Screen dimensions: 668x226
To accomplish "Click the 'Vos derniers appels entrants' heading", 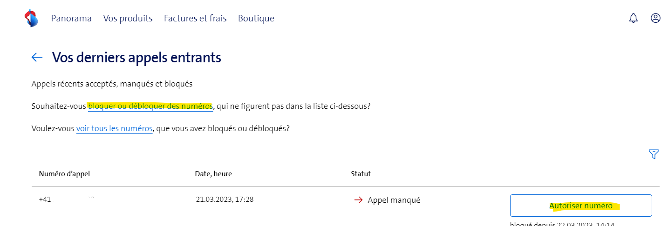I will coord(136,58).
